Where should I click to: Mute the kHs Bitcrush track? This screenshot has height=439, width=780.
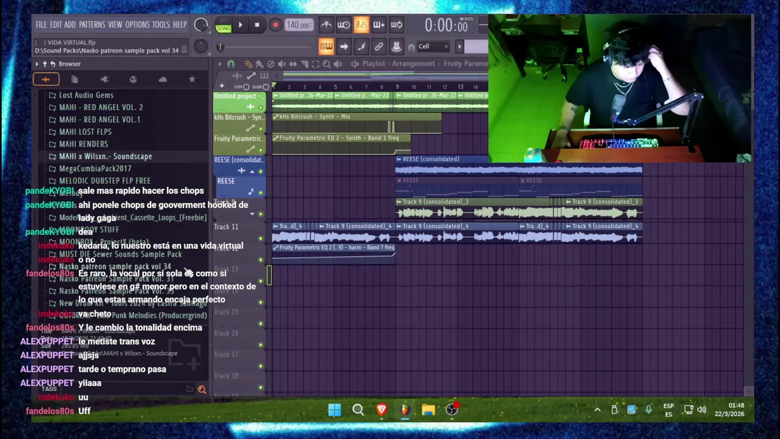click(x=261, y=129)
